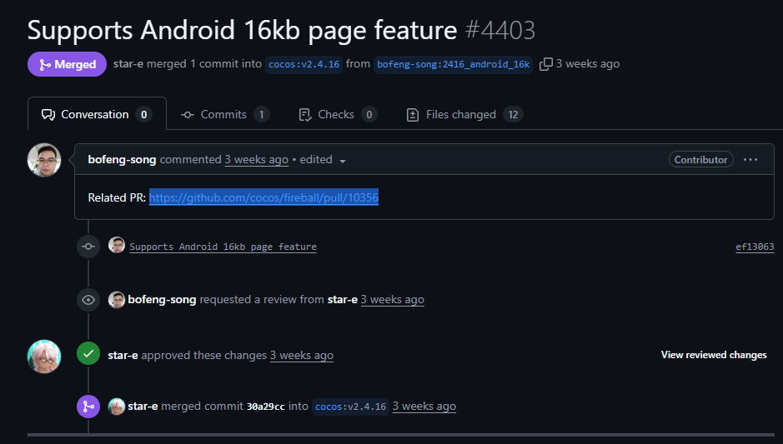This screenshot has height=444, width=783.
Task: Switch to the Conversation tab
Action: 97,114
